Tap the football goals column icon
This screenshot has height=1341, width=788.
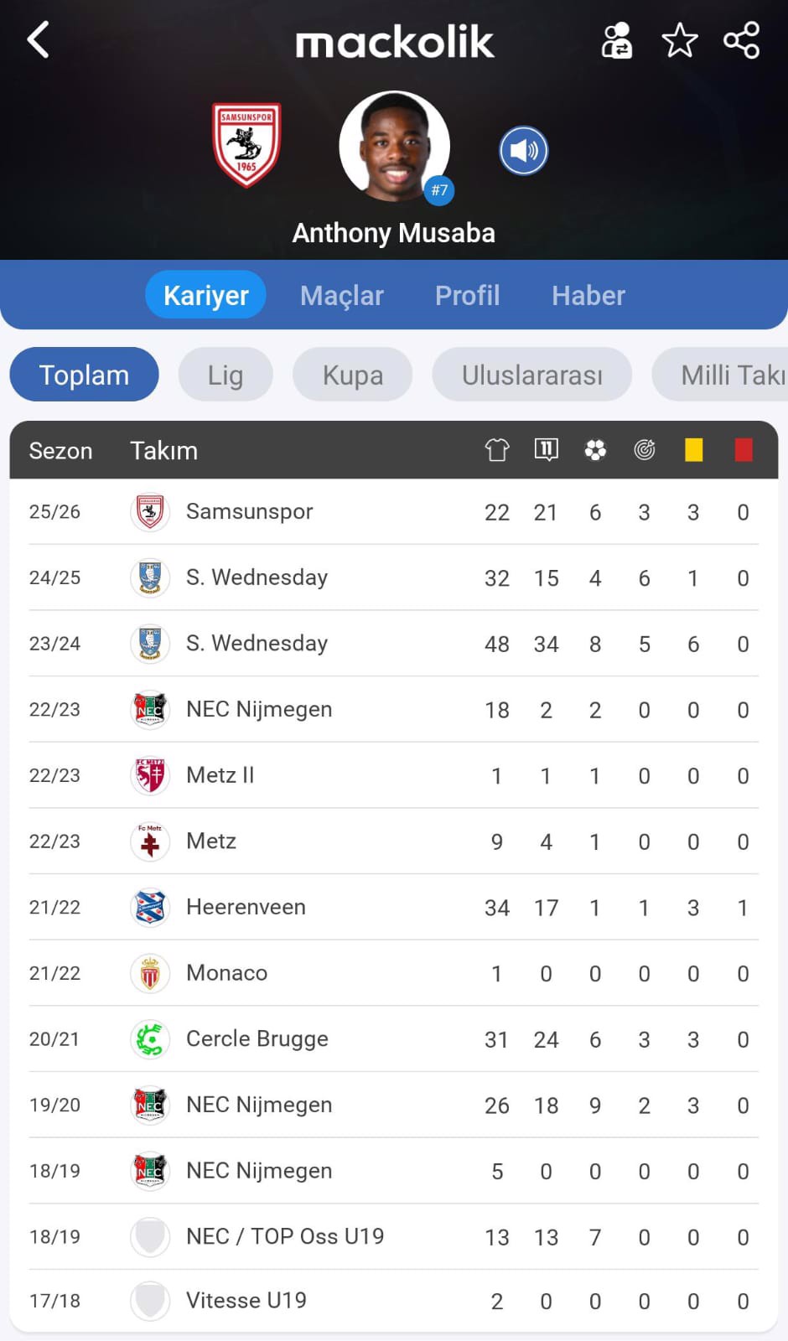595,450
